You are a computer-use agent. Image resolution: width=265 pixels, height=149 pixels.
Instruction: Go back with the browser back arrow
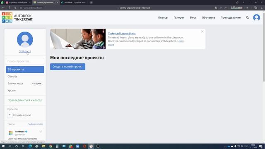coord(3,8)
